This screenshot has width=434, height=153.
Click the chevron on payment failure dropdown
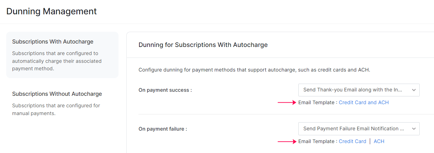point(414,129)
